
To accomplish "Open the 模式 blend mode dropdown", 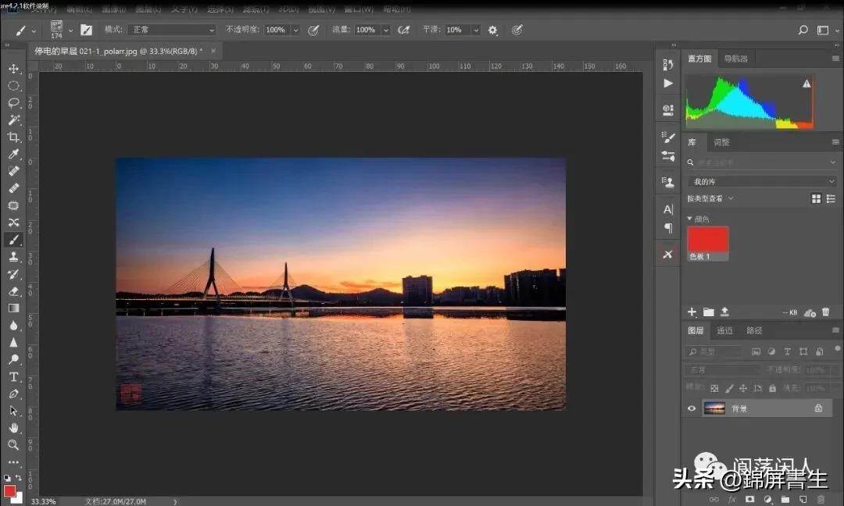I will click(171, 30).
